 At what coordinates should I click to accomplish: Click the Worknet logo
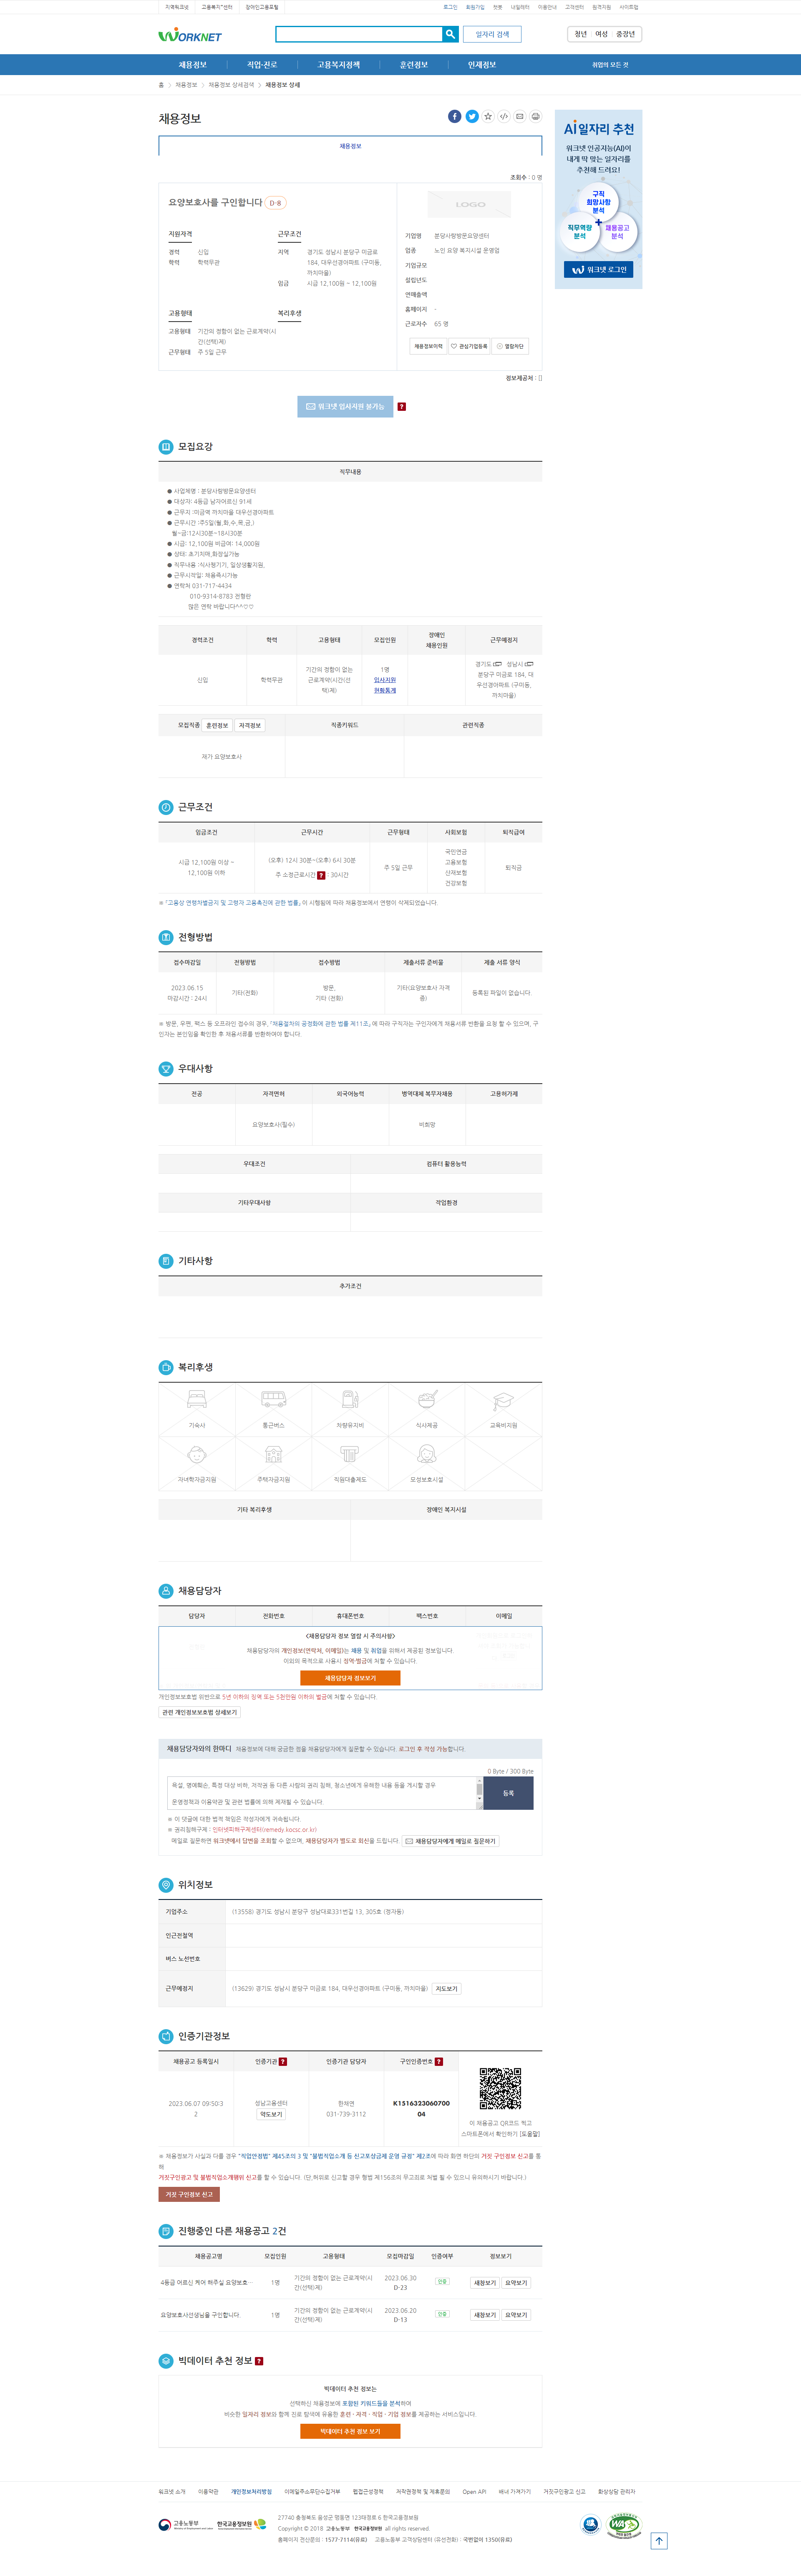point(190,35)
